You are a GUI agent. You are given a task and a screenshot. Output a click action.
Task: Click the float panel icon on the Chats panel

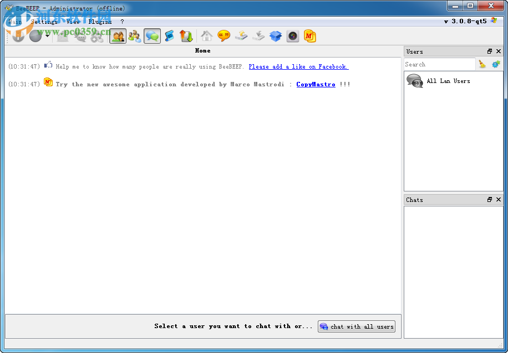click(x=489, y=199)
